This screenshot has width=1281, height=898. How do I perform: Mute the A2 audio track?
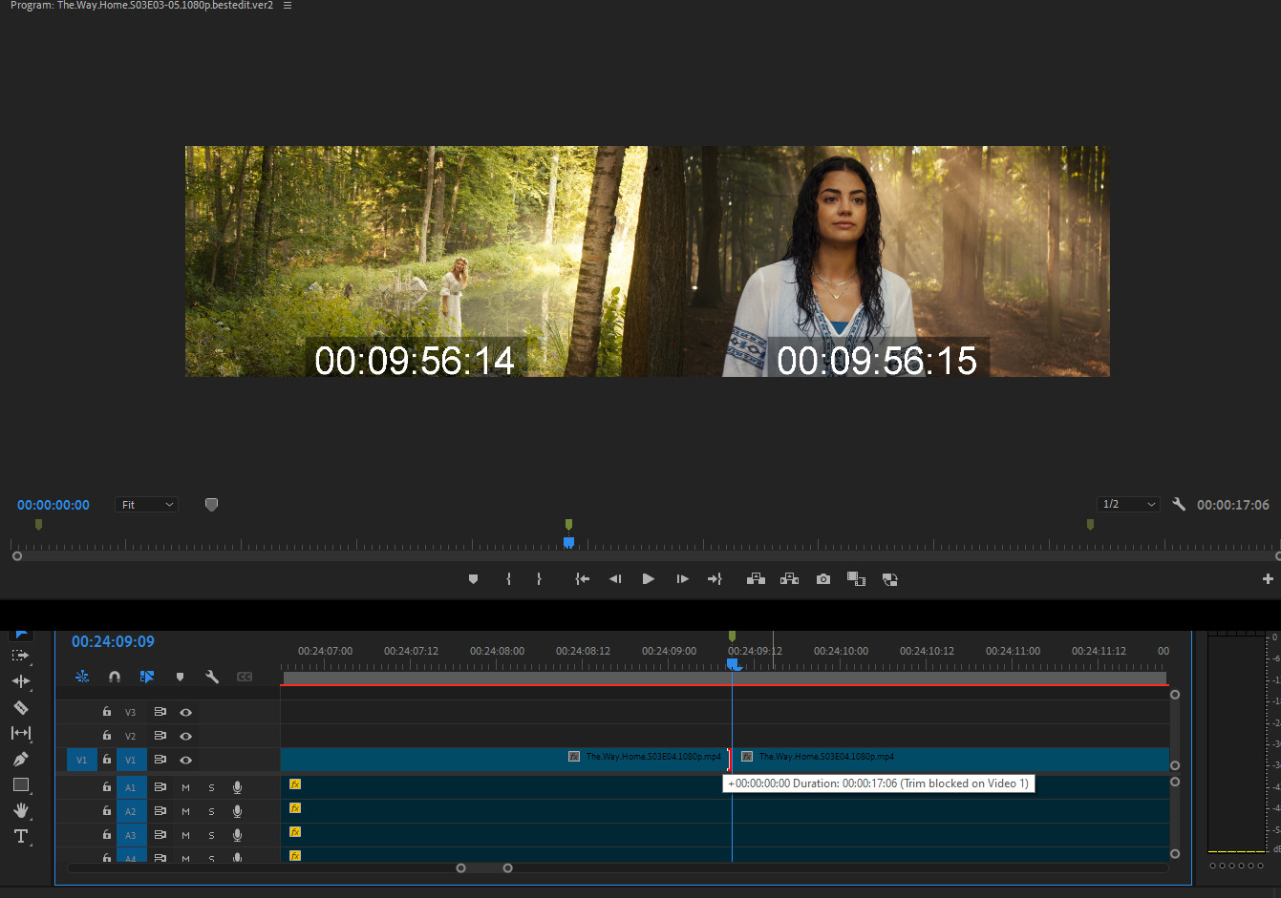185,811
